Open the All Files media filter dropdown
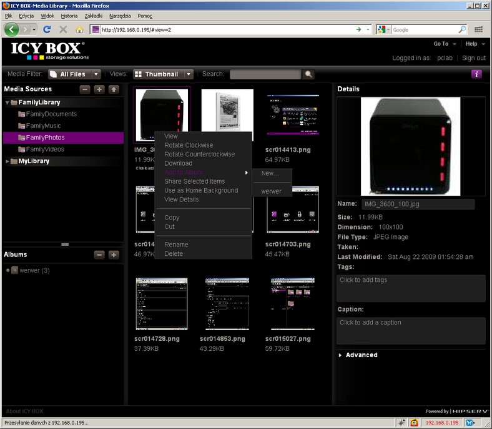The width and height of the screenshot is (492, 429). point(96,74)
